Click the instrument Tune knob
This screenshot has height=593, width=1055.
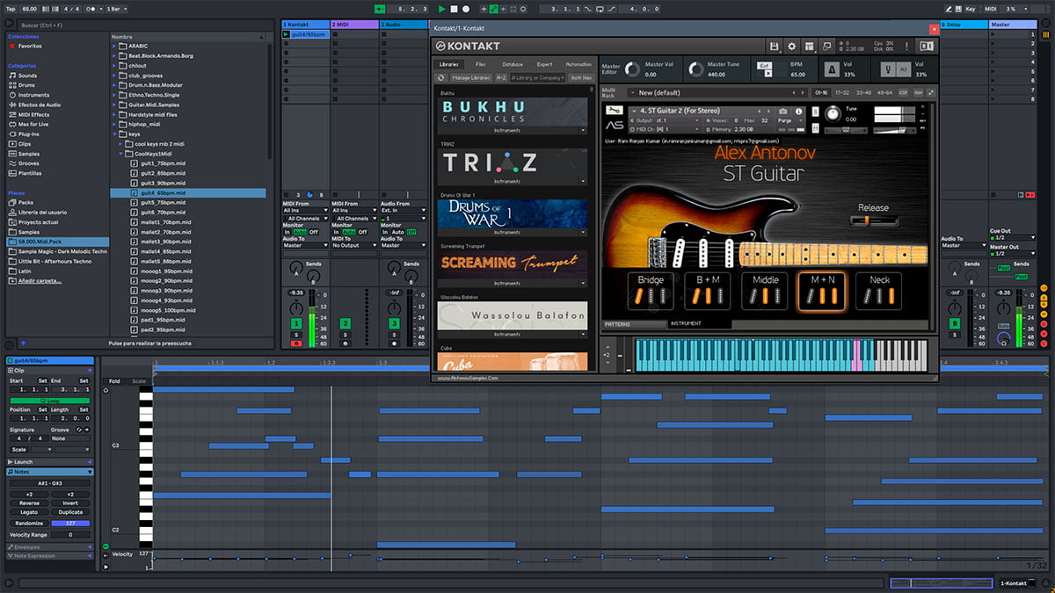[832, 114]
